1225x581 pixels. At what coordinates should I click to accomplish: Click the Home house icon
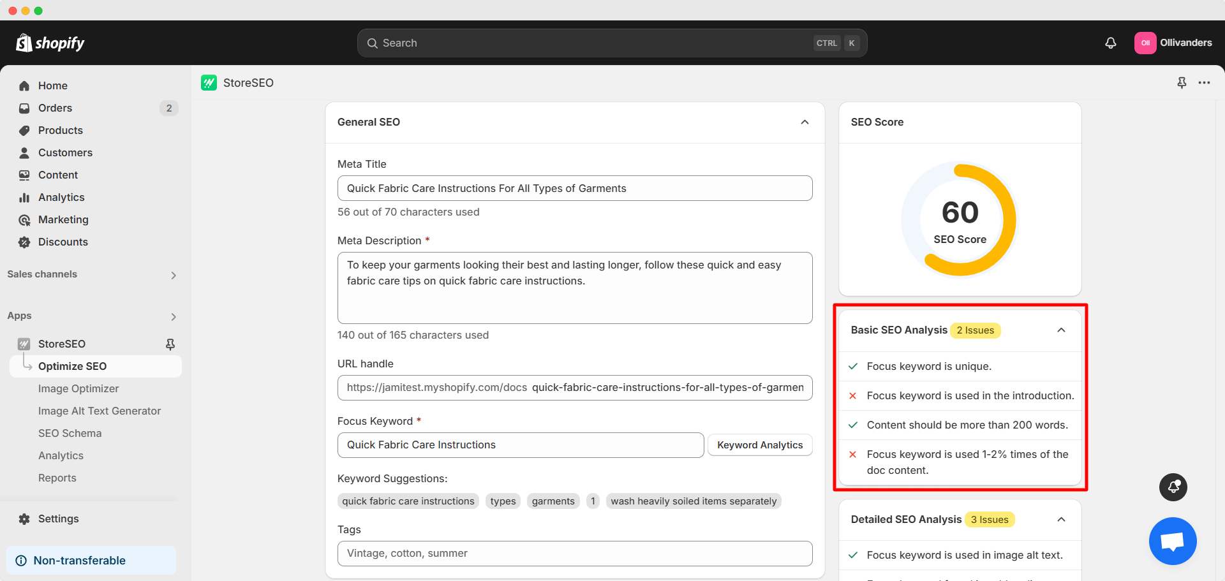tap(24, 85)
